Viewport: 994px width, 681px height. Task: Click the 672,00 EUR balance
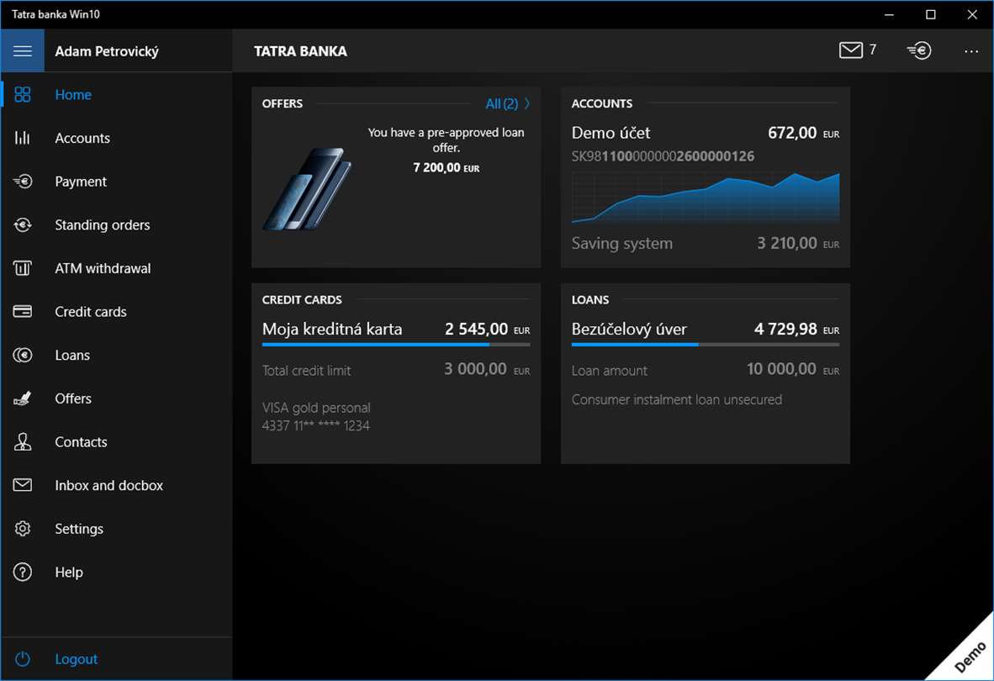[x=803, y=133]
